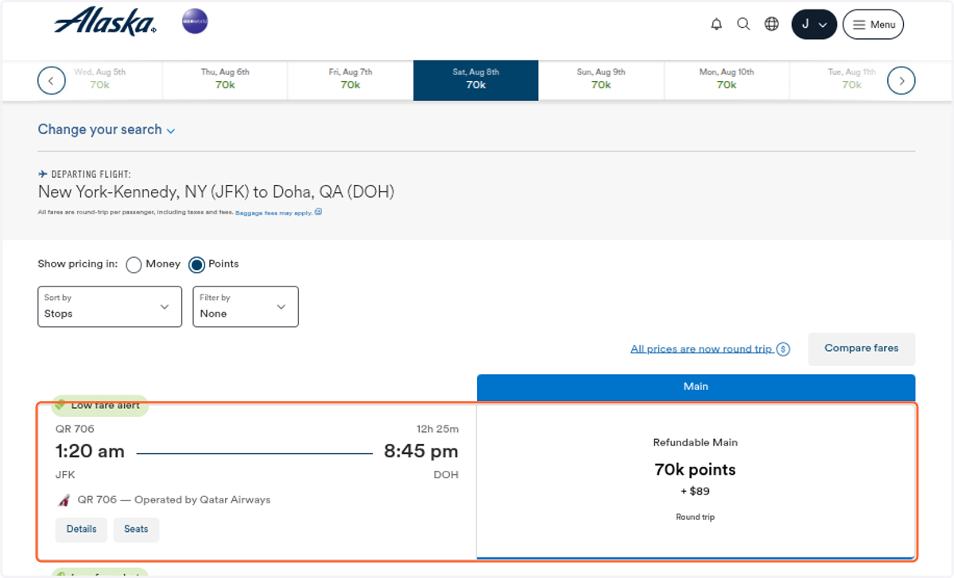
Task: Select Sun, Aug 9th date tab
Action: [x=601, y=79]
